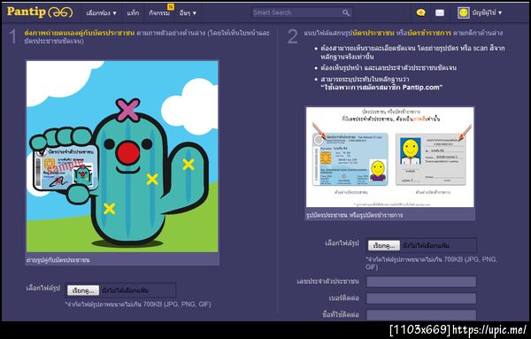Expand the อื่นๆ dropdown menu

point(188,13)
